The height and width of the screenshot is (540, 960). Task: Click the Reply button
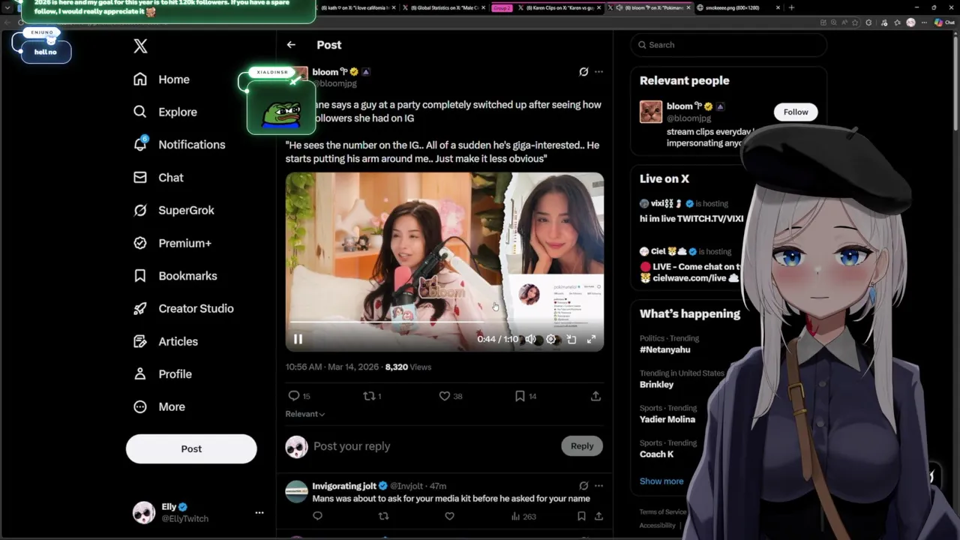click(x=582, y=446)
